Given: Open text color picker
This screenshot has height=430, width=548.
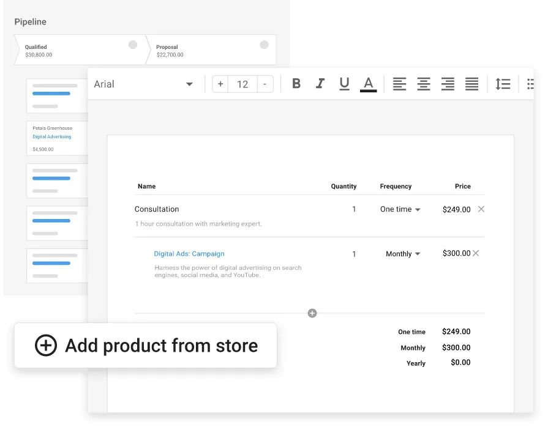Looking at the screenshot, I should point(368,84).
